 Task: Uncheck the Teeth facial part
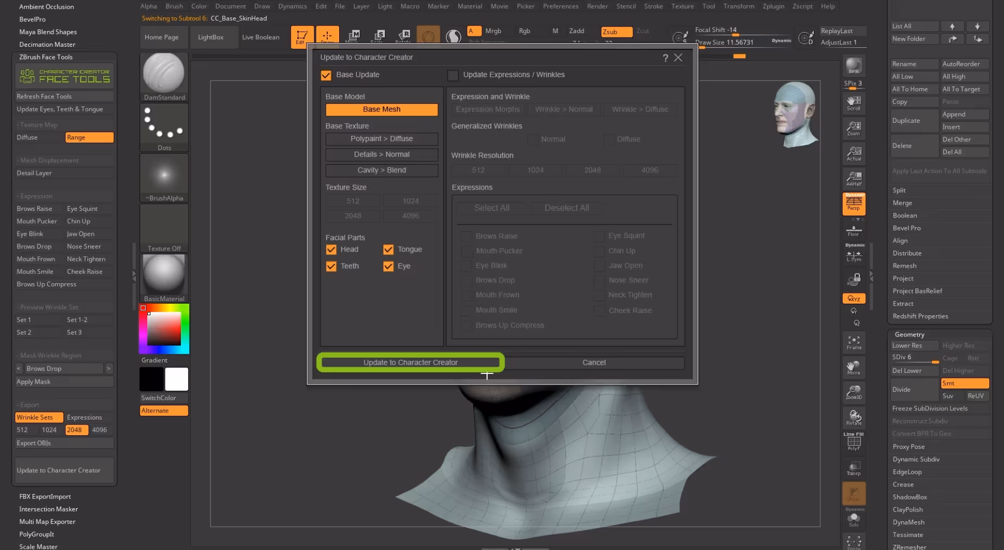point(331,266)
